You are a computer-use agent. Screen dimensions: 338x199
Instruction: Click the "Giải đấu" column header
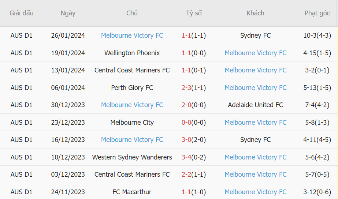point(21,13)
